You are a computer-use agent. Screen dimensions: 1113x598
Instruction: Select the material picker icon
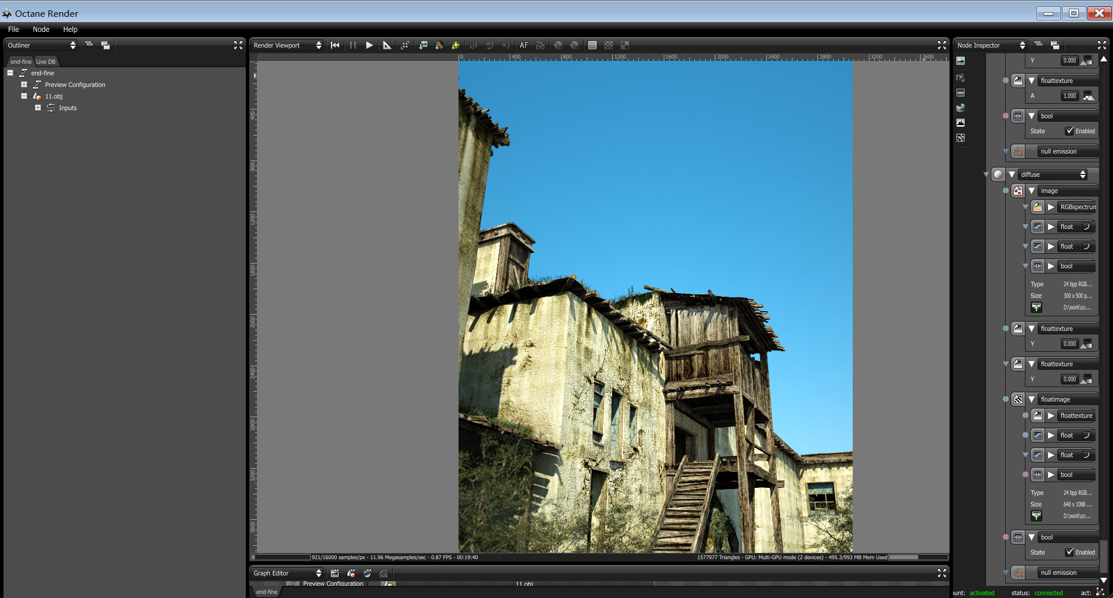439,45
